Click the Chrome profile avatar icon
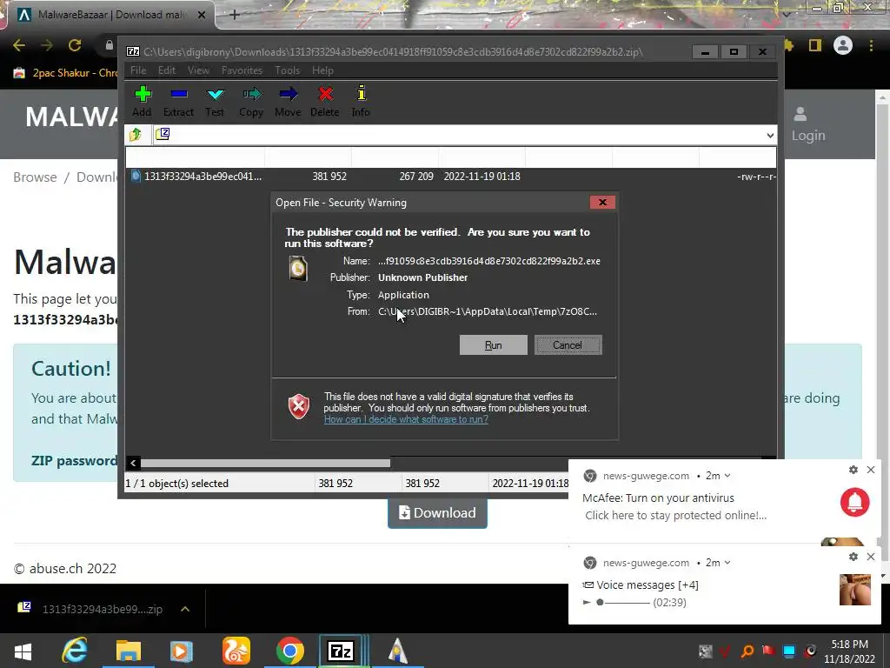 pyautogui.click(x=843, y=45)
